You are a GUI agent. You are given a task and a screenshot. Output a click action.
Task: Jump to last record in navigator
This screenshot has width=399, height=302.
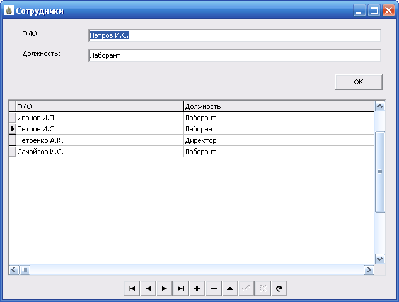(x=180, y=288)
